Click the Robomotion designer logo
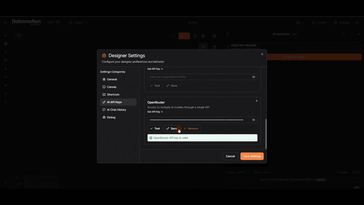 (x=26, y=22)
